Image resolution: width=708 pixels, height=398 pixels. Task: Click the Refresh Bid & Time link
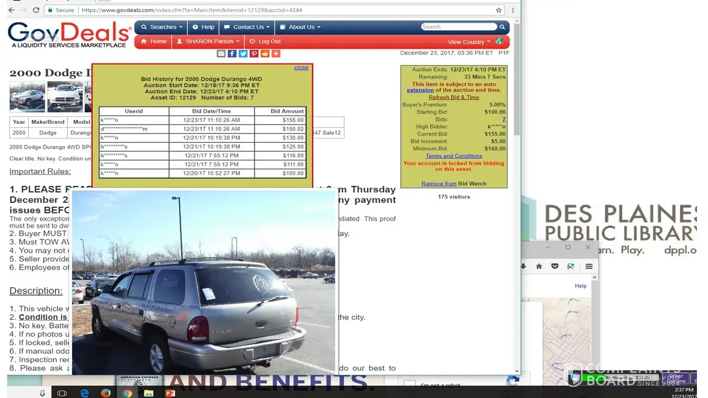pyautogui.click(x=454, y=97)
